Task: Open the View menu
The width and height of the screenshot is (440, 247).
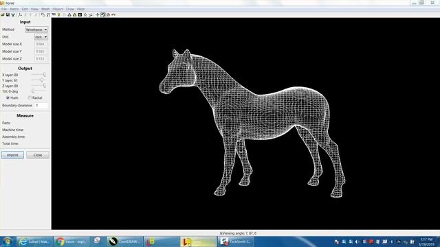Action: click(x=34, y=9)
